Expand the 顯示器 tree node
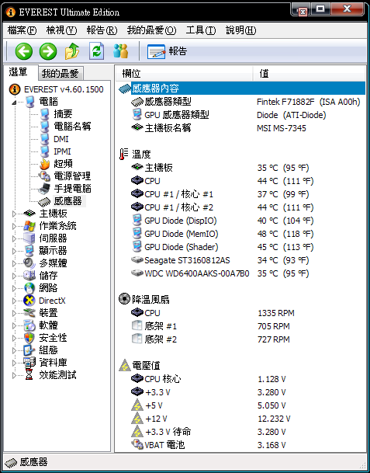This screenshot has height=473, width=370. (x=14, y=251)
